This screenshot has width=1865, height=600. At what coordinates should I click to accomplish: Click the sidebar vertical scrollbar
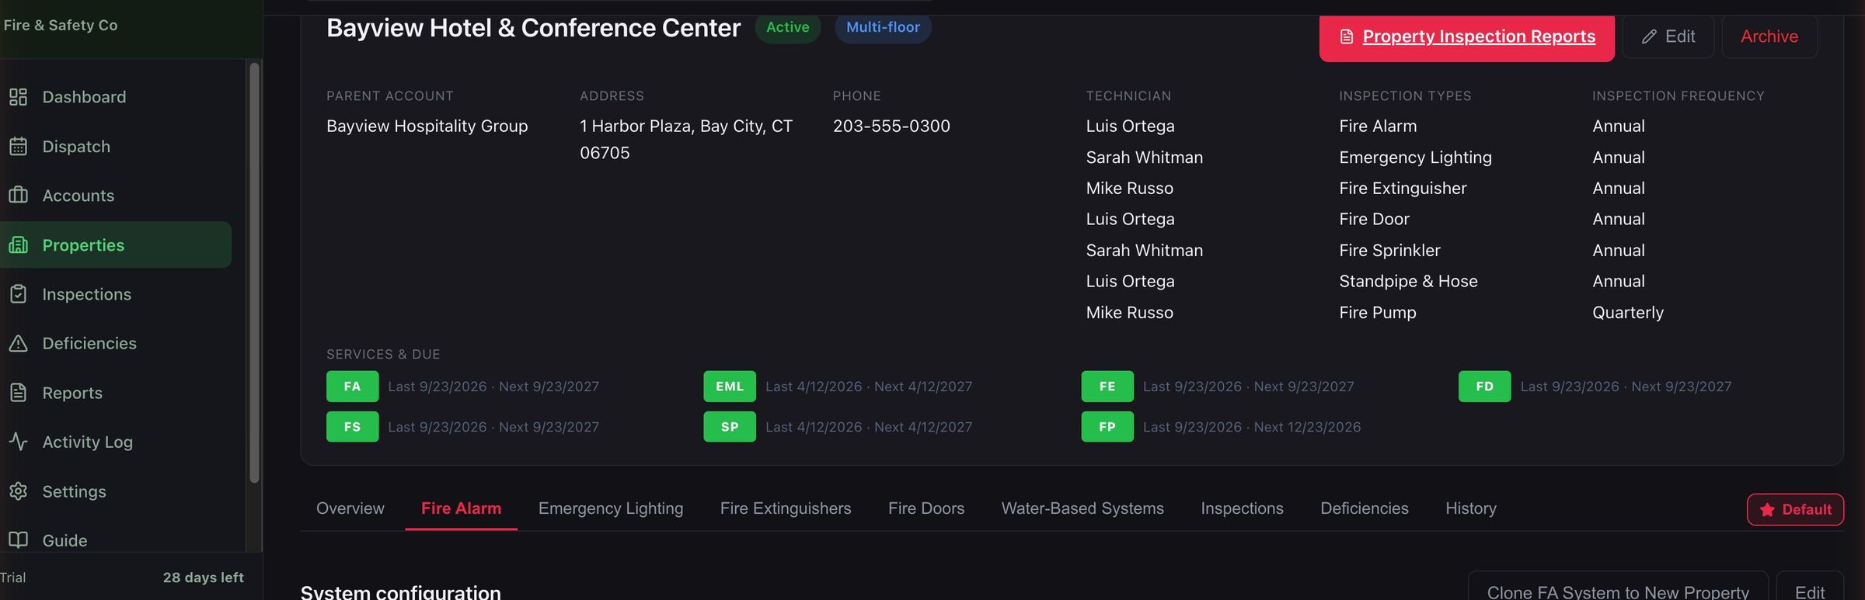[254, 273]
